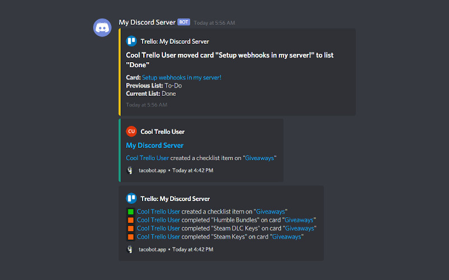449x280 pixels.
Task: Click the orange square beside Humble Bundles
Action: 130,220
